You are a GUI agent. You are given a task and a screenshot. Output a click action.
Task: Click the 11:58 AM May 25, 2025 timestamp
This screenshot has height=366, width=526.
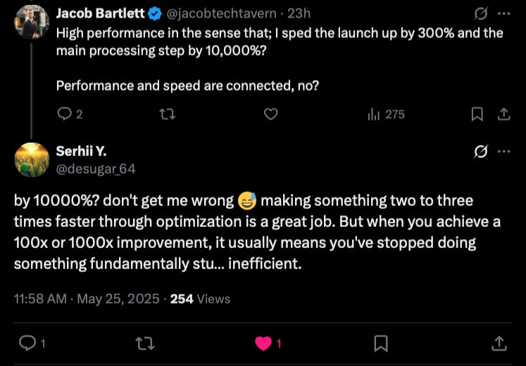tap(87, 299)
